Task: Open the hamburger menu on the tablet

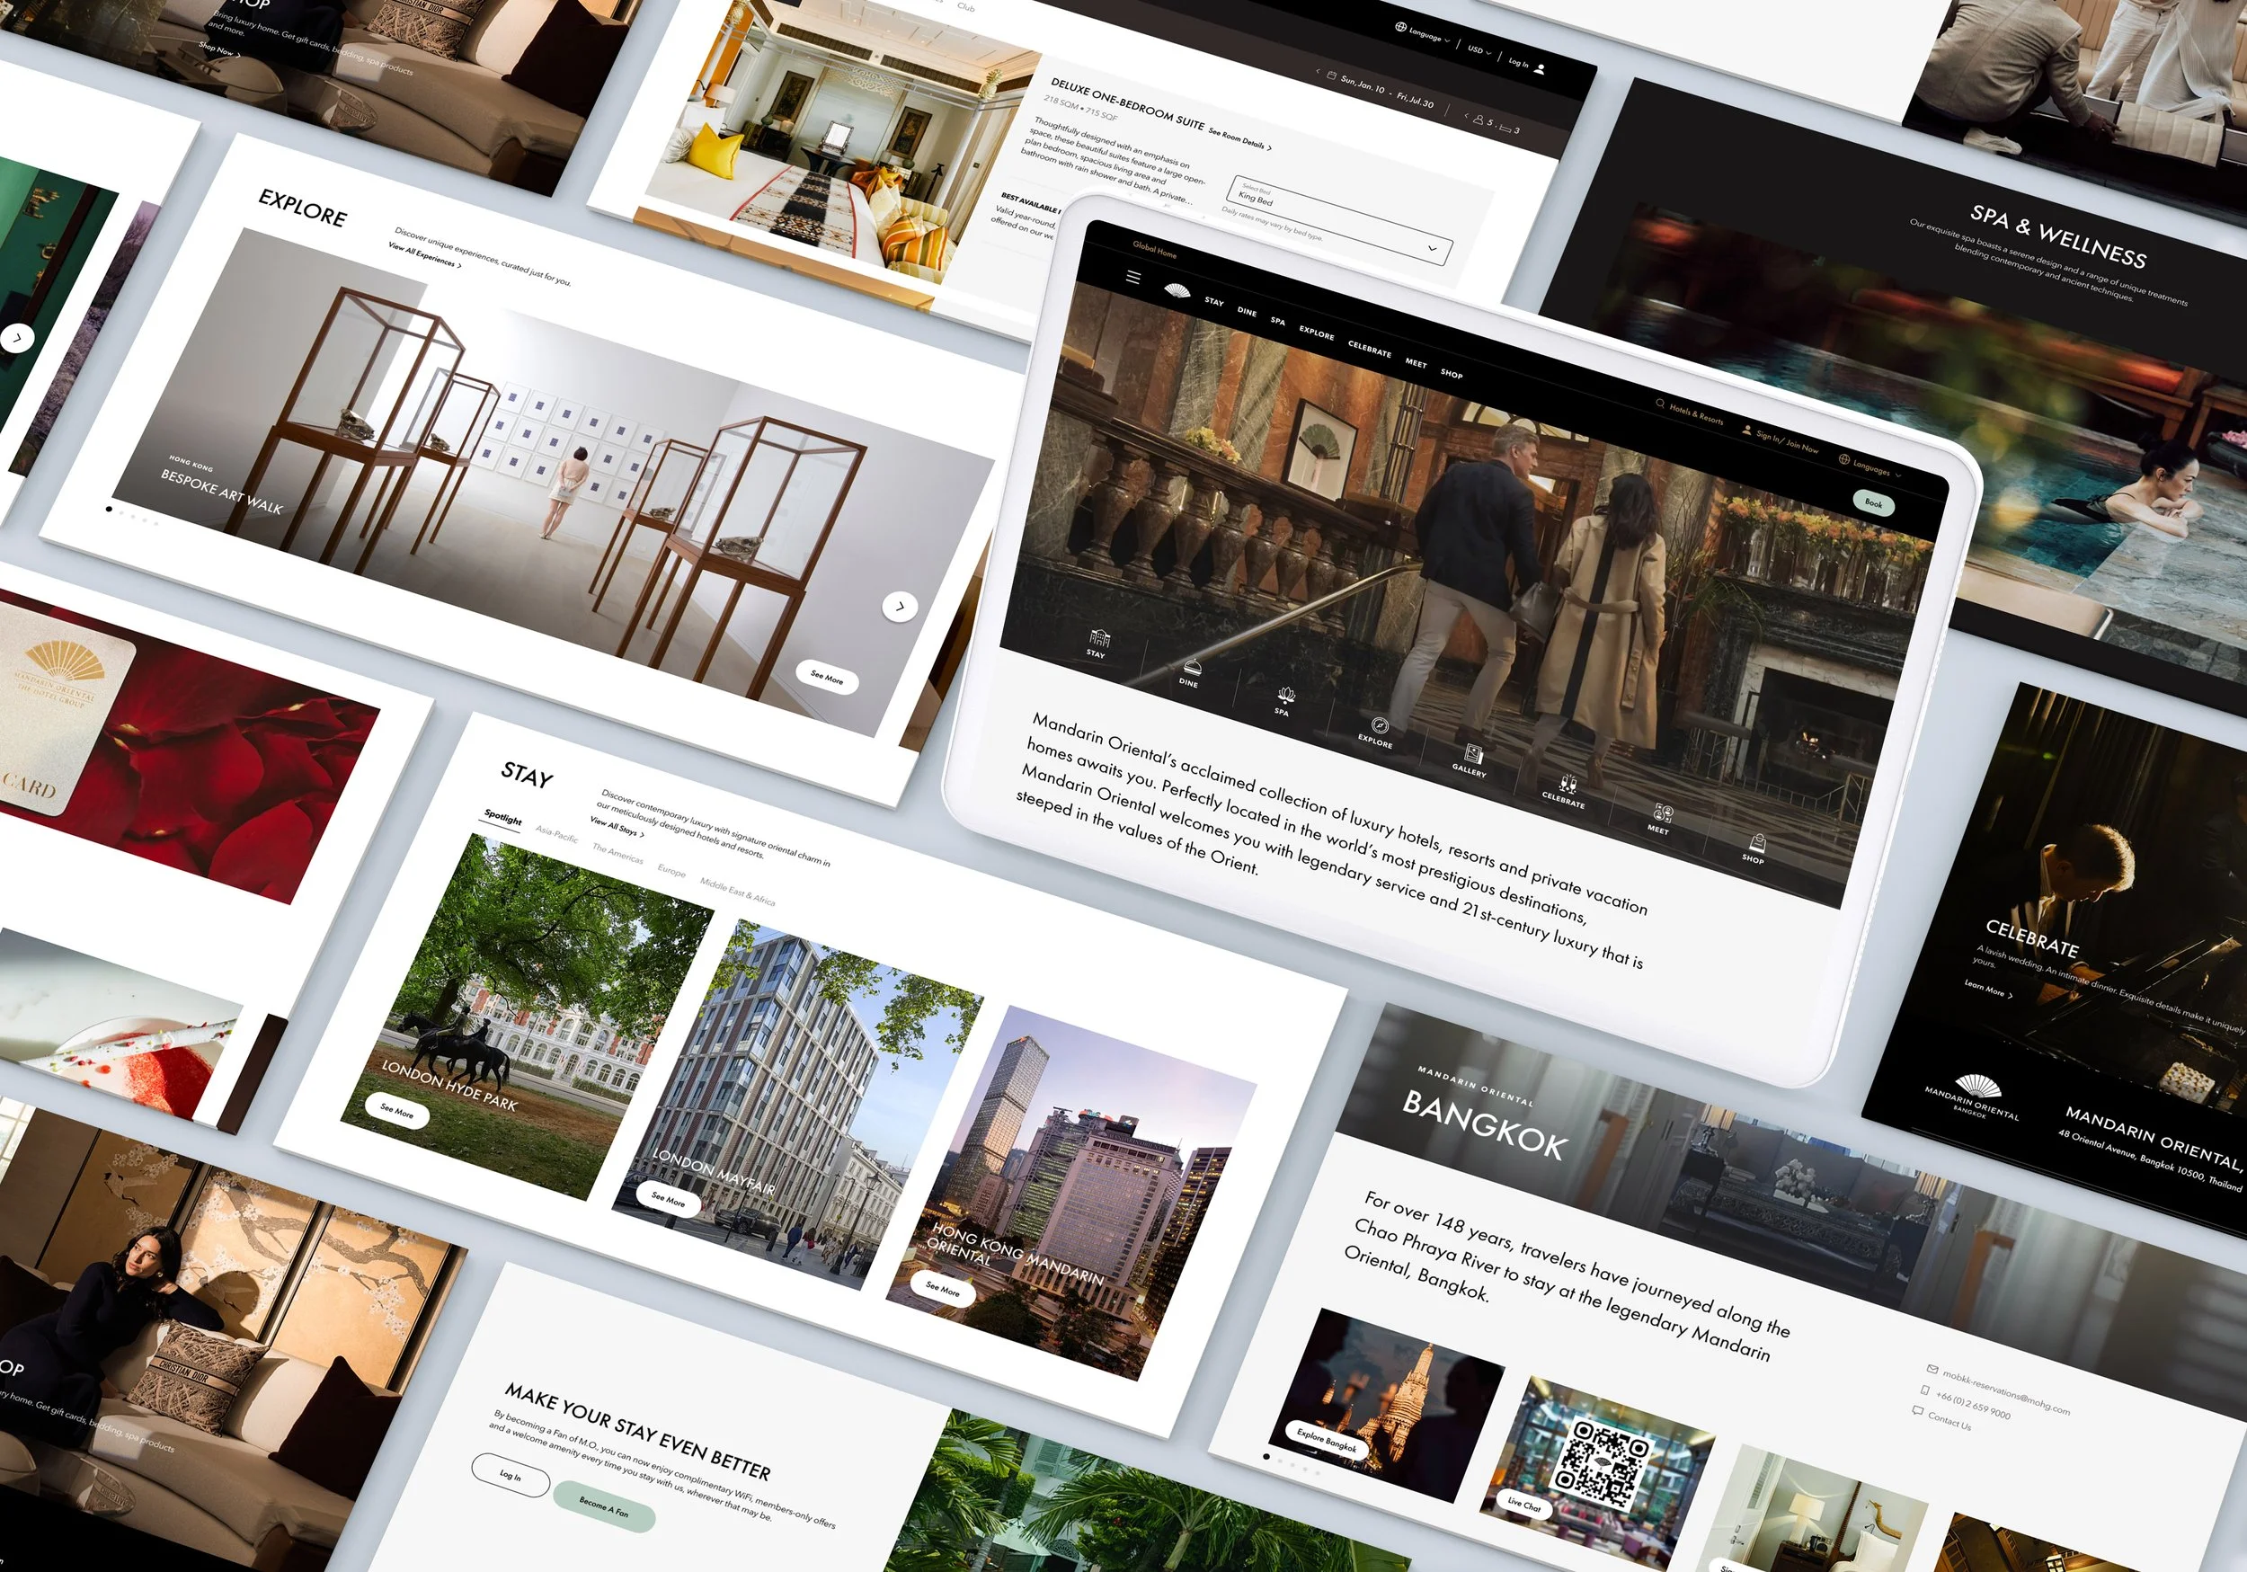Action: tap(1133, 277)
